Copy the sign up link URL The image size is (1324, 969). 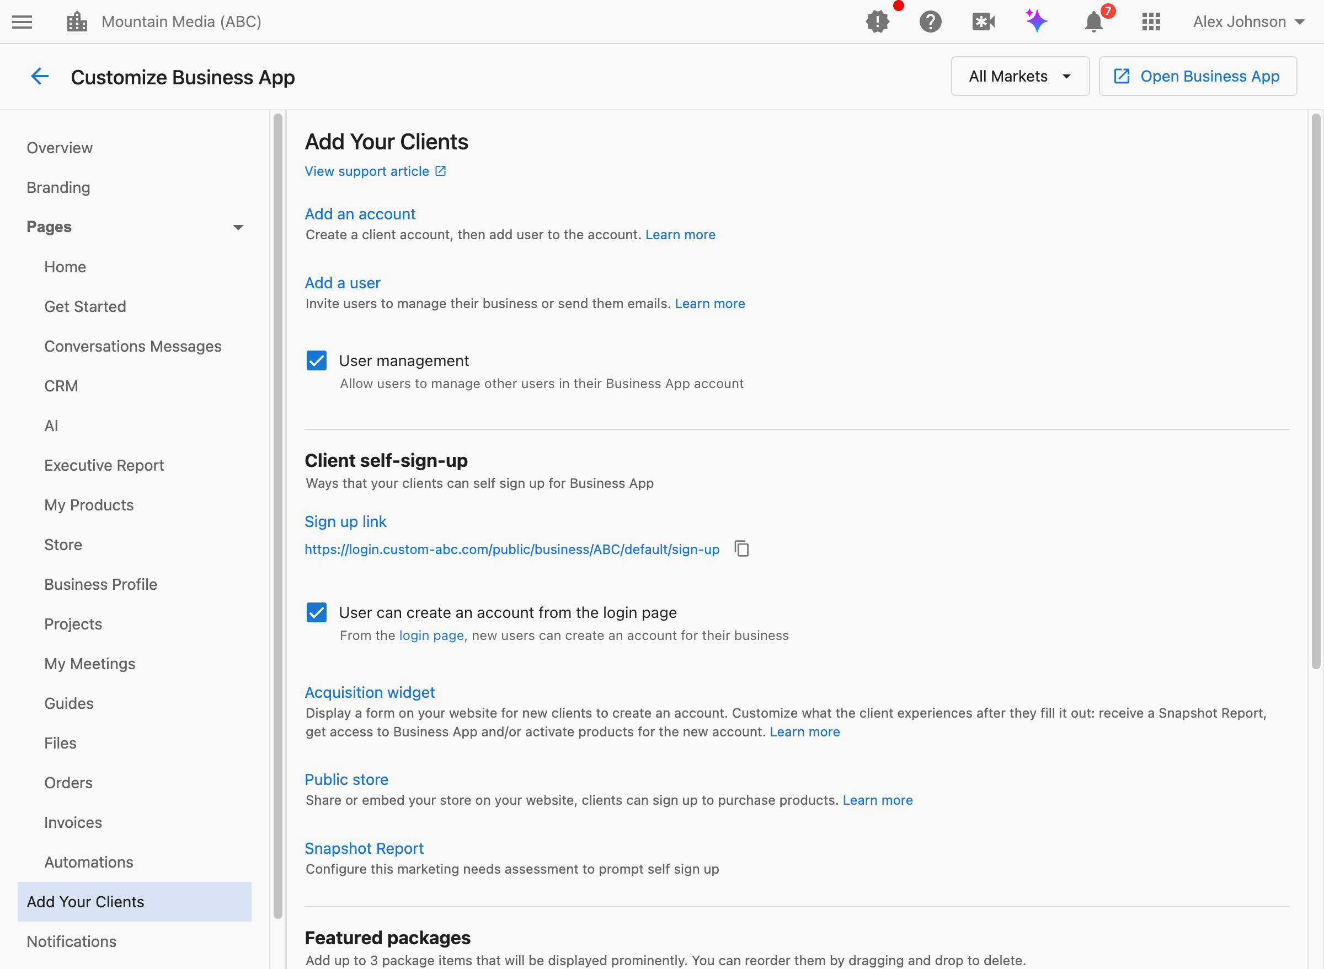click(x=741, y=548)
